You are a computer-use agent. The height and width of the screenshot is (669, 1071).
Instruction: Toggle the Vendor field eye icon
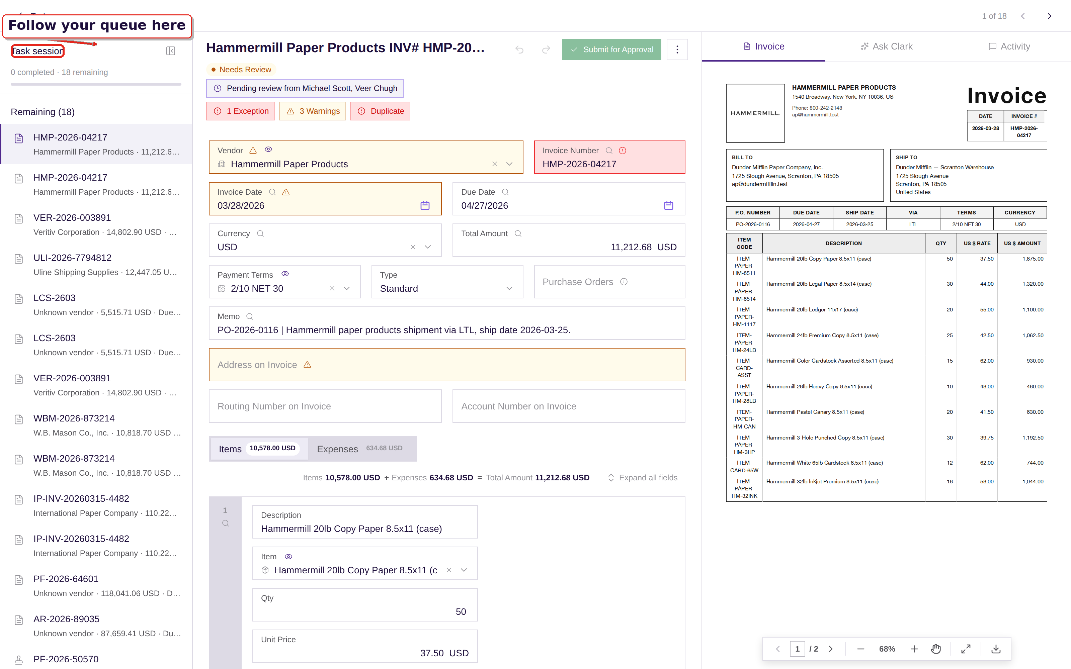[268, 150]
